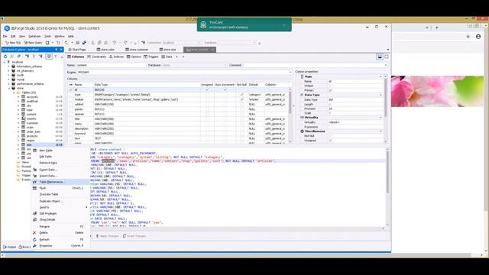Open the Database dropdown next to the Name field
Viewport: 489px width, 275px height.
point(225,65)
